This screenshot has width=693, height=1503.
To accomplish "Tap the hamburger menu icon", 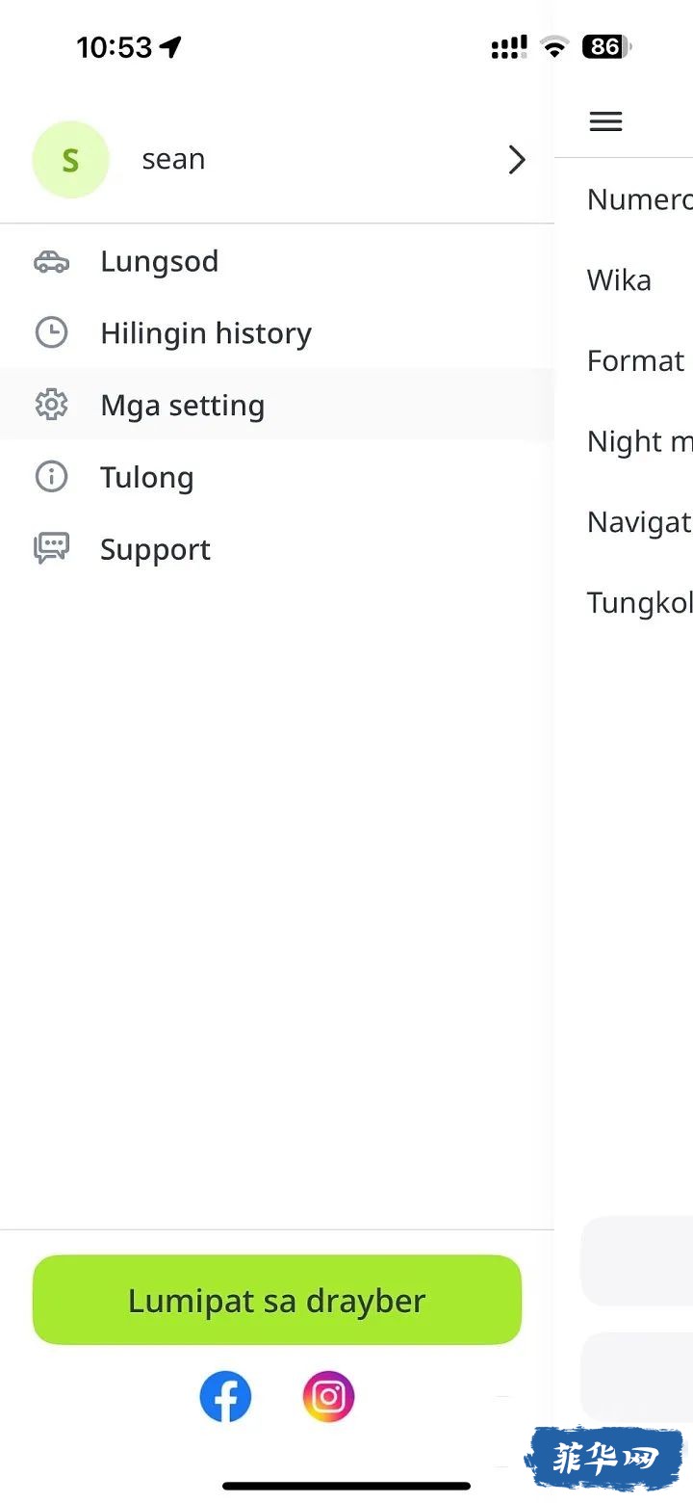I will point(605,121).
